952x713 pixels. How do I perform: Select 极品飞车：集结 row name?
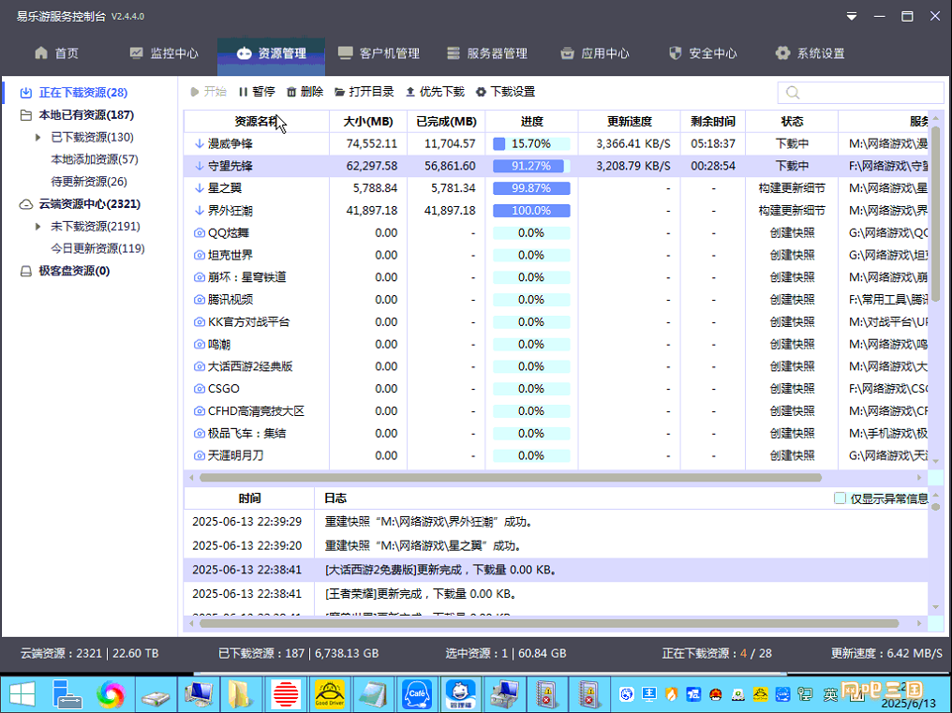pyautogui.click(x=246, y=434)
